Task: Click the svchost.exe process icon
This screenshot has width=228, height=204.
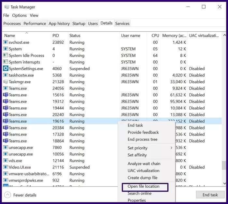Action: pyautogui.click(x=6, y=42)
